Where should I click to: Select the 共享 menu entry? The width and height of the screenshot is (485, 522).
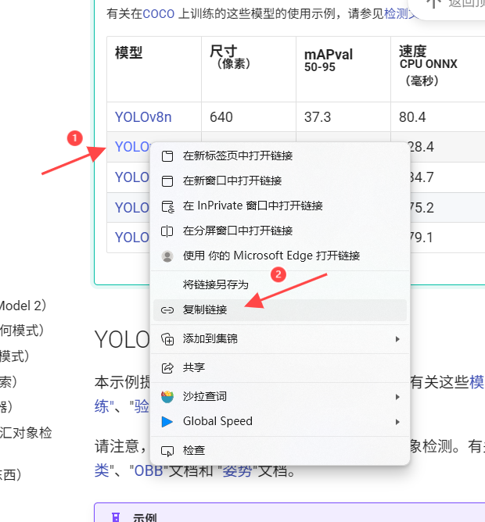tap(280, 368)
